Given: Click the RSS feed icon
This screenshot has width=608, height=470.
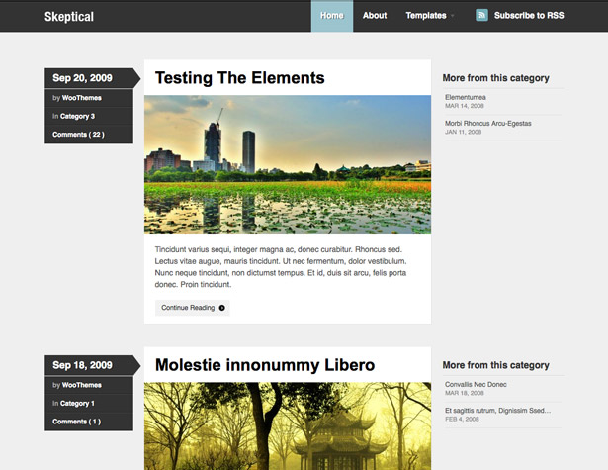Looking at the screenshot, I should (x=481, y=15).
